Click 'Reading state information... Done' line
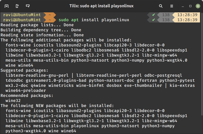Screen dimensions: 203x134 coord(42,35)
